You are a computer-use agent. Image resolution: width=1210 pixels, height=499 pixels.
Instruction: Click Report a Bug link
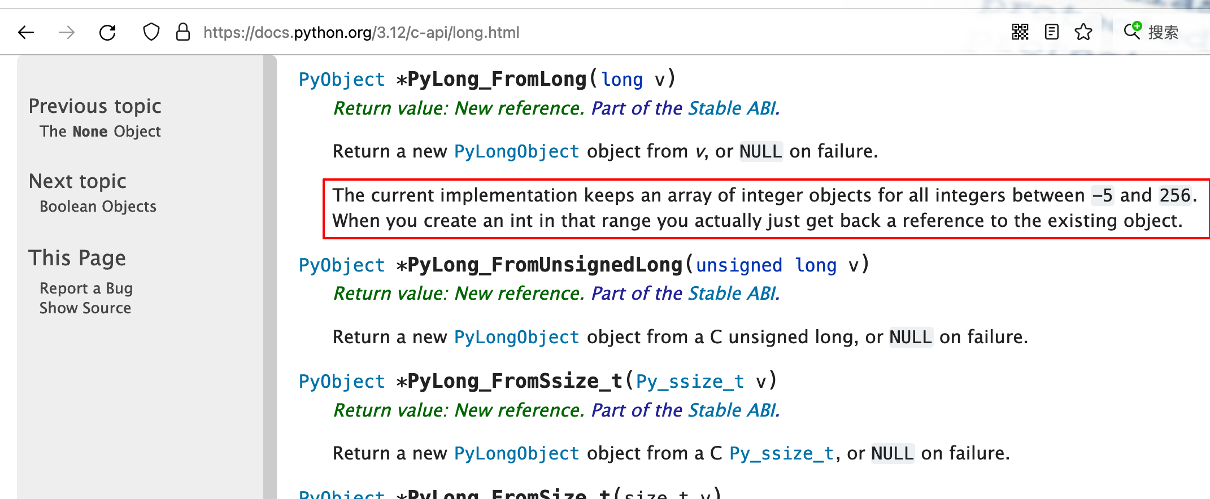[86, 288]
